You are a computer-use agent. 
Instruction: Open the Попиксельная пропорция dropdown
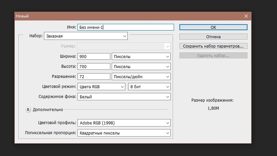click(x=124, y=133)
